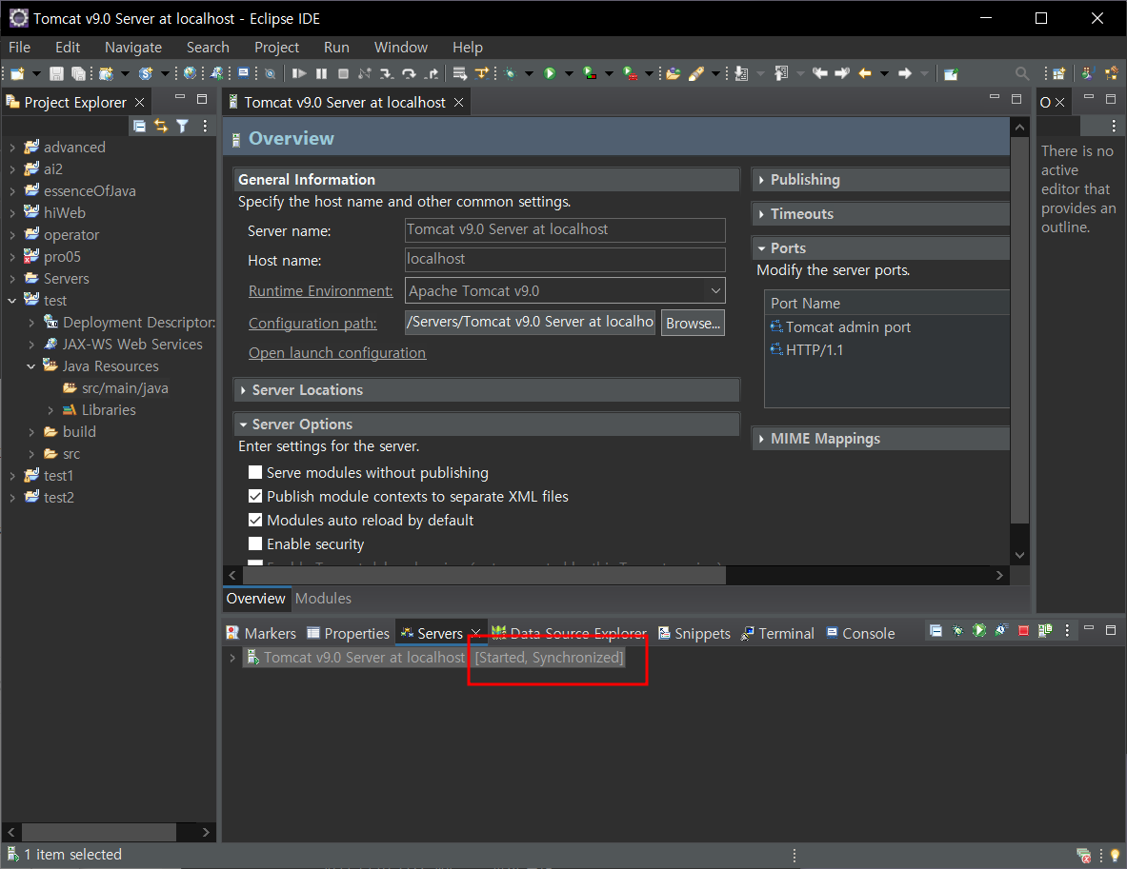Collapse all in Project Explorer toolbar
Screen dimensions: 1127x869
coord(139,126)
